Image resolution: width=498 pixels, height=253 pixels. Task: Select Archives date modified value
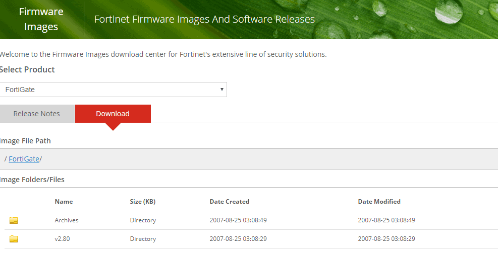(x=386, y=220)
